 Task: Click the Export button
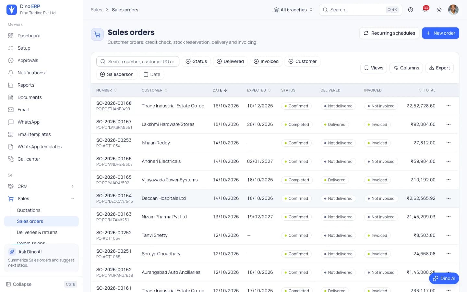pyautogui.click(x=439, y=68)
